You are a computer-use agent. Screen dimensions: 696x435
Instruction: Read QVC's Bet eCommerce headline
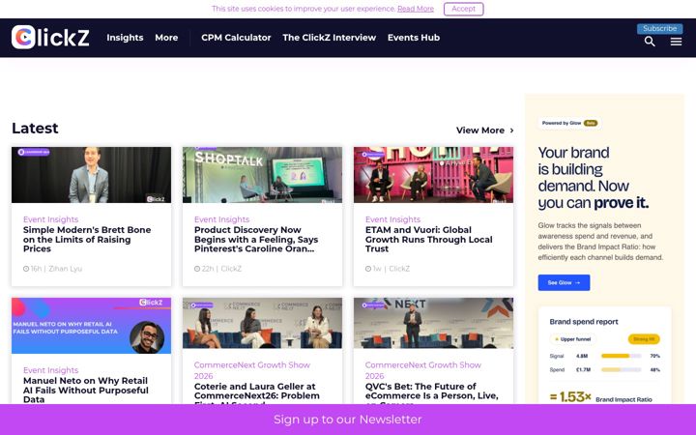click(x=431, y=393)
